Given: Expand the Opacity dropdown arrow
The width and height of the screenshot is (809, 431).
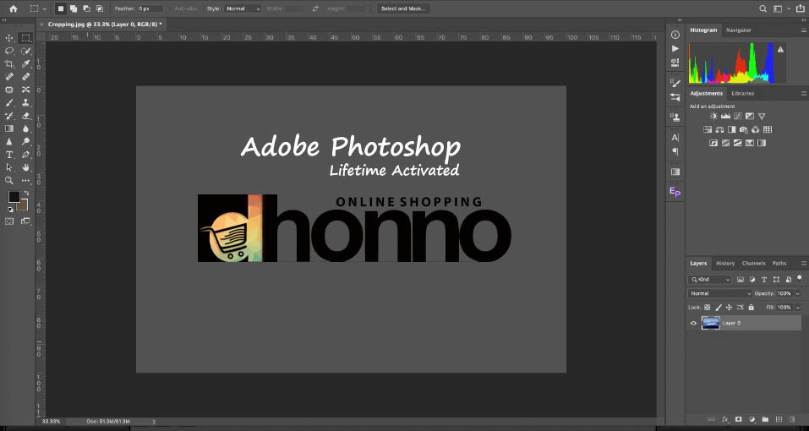Looking at the screenshot, I should tap(795, 293).
